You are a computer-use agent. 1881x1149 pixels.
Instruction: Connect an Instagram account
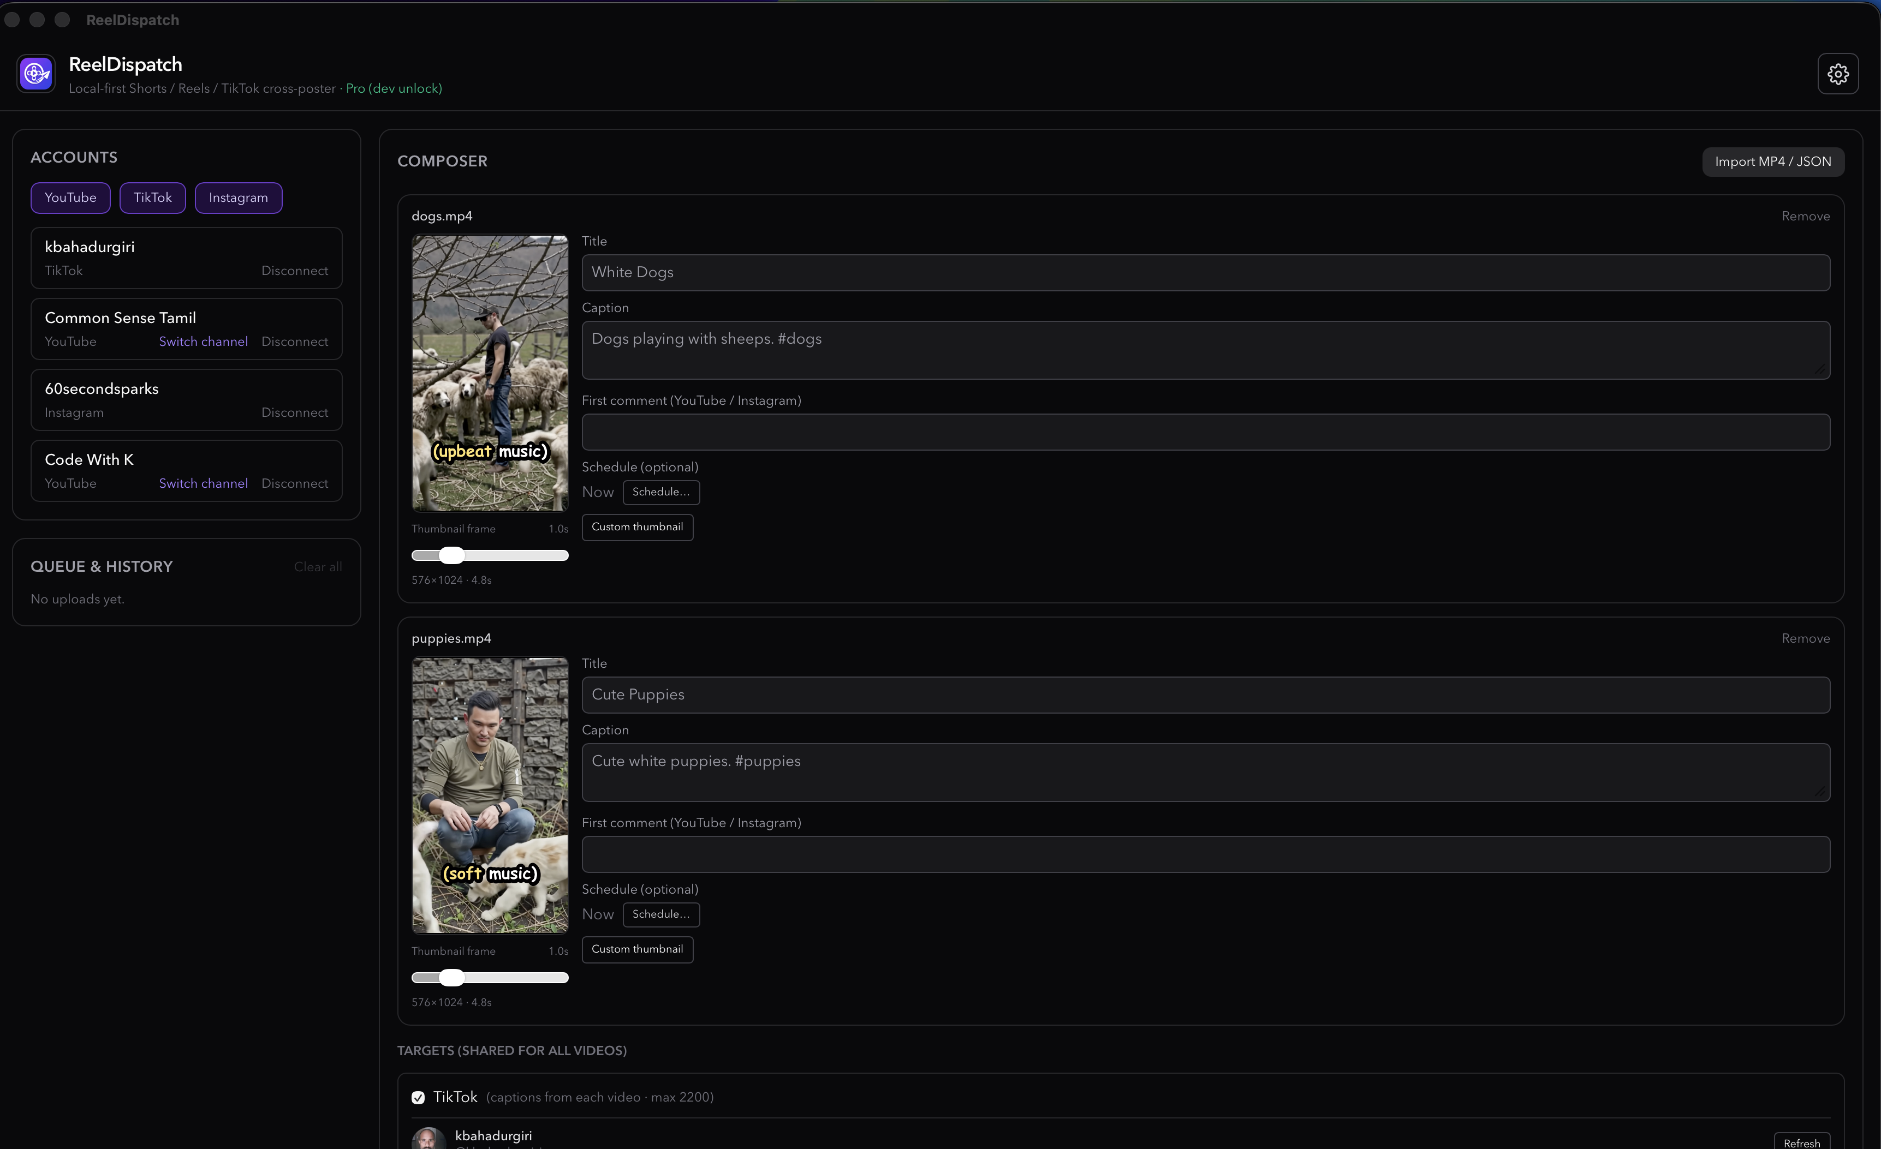click(x=238, y=198)
